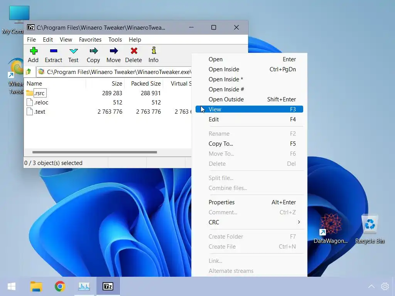Screen dimensions: 395x296
Task: Click the Add toolbar icon
Action: [x=34, y=51]
